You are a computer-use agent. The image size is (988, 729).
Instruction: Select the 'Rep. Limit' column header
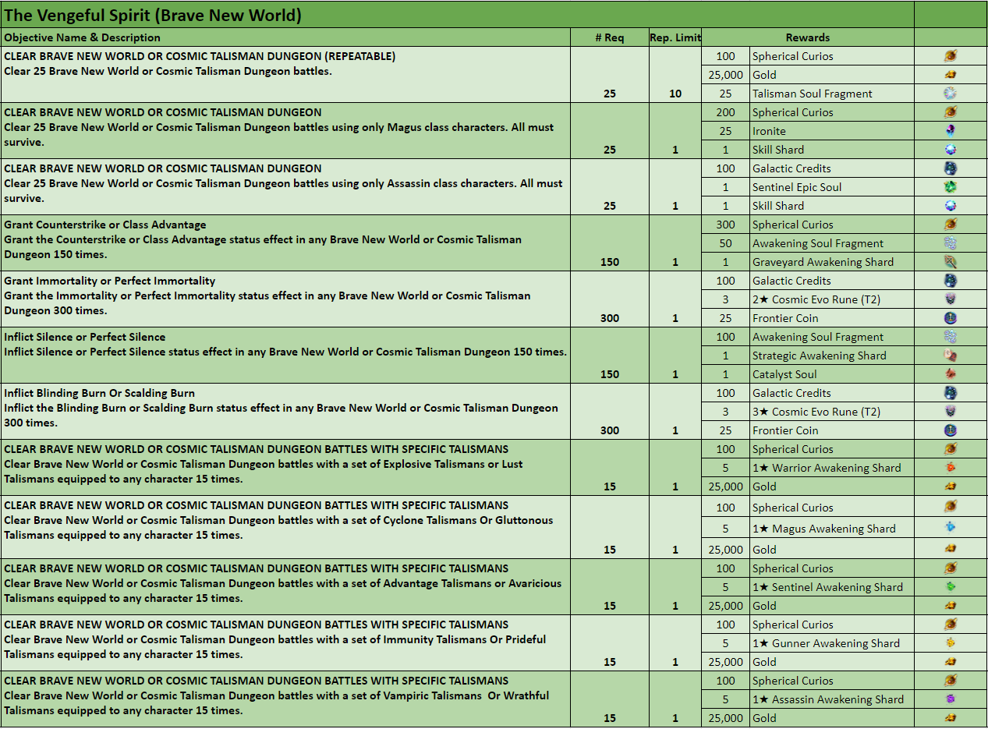point(675,37)
